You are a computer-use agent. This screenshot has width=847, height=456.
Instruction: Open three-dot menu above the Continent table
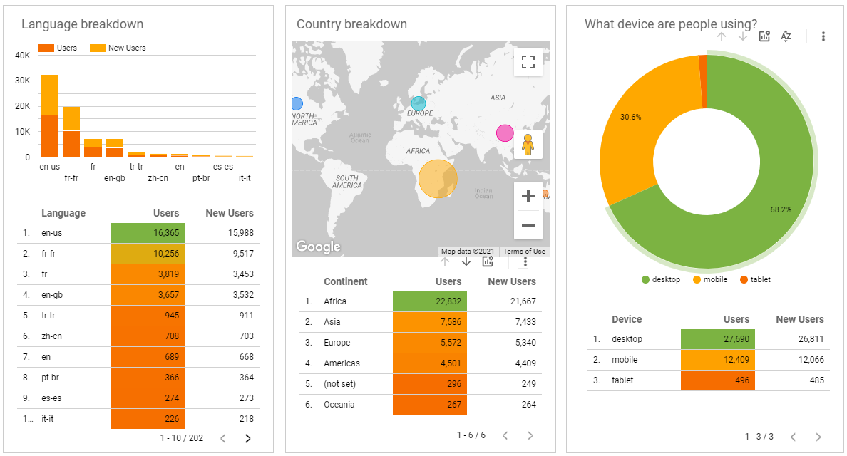pos(525,261)
